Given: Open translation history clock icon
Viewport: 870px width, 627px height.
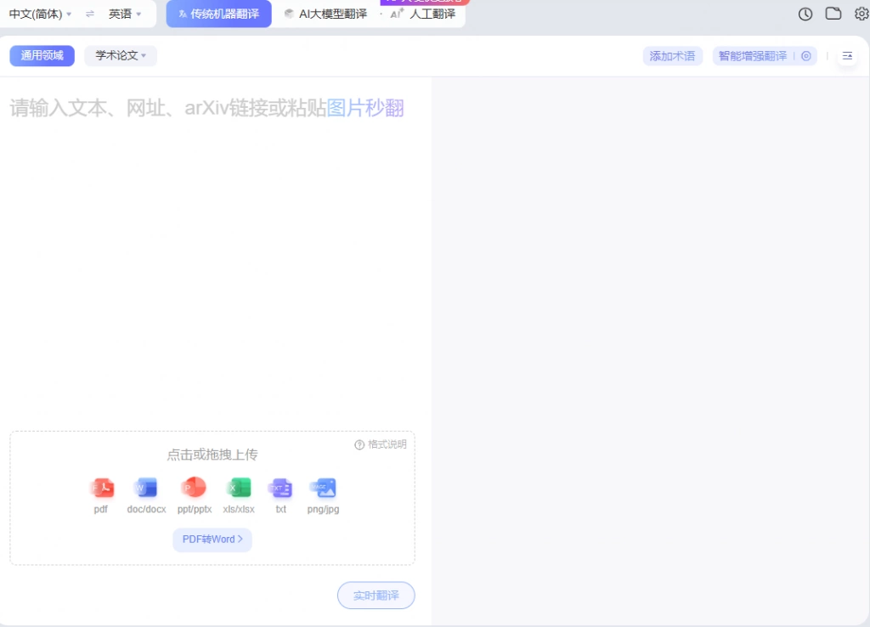Looking at the screenshot, I should [805, 14].
